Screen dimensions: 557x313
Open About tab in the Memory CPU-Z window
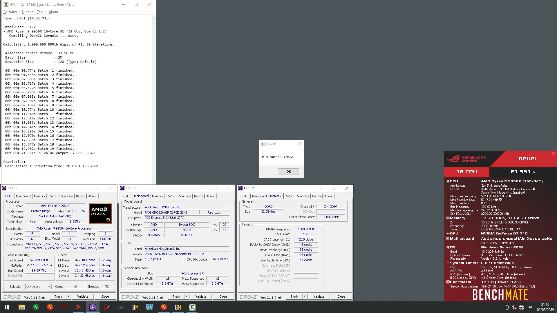tap(328, 196)
